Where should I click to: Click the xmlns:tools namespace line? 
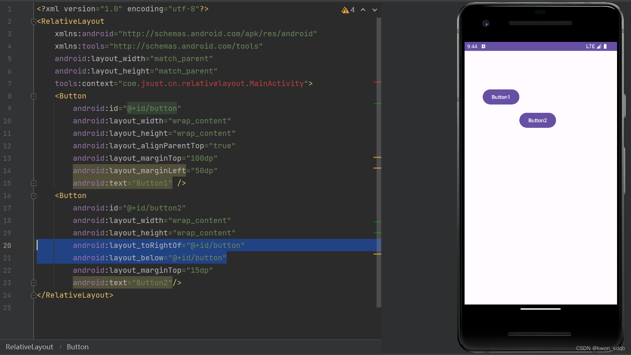pyautogui.click(x=159, y=46)
